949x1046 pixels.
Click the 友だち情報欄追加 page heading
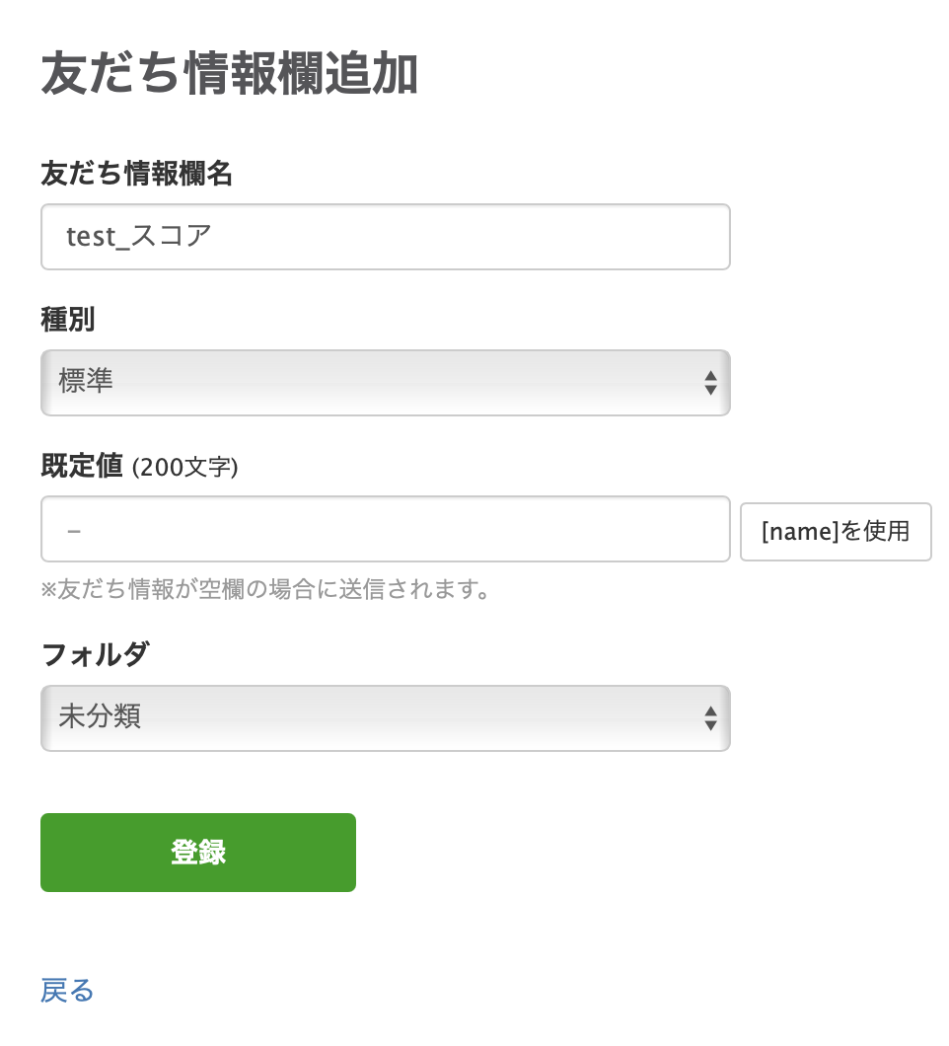[x=227, y=72]
